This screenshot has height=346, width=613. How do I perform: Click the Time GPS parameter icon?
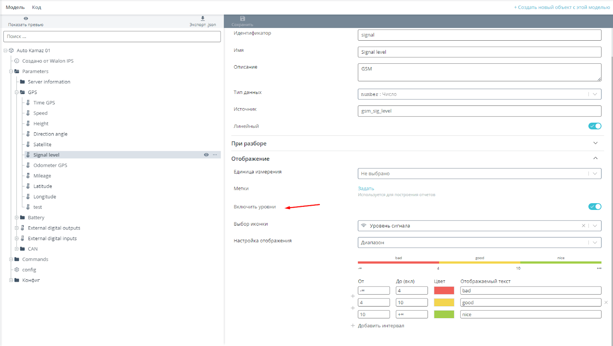click(28, 102)
